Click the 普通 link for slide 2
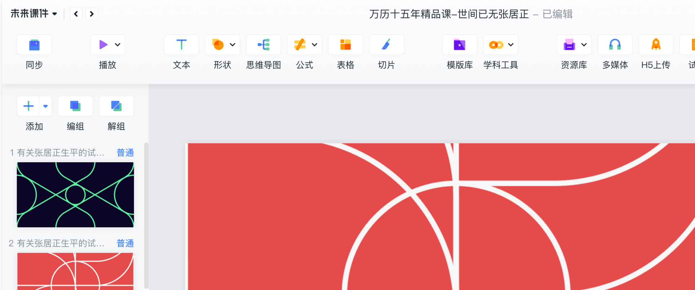Screen dimensions: 695x290 click(x=125, y=244)
